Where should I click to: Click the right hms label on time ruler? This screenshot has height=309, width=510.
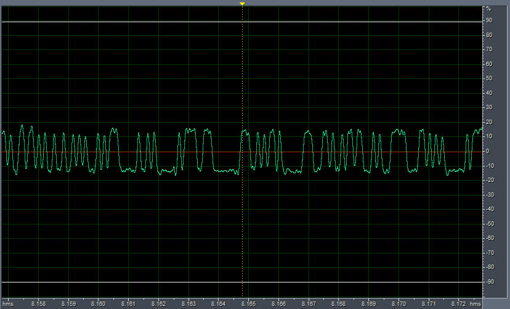(475, 304)
